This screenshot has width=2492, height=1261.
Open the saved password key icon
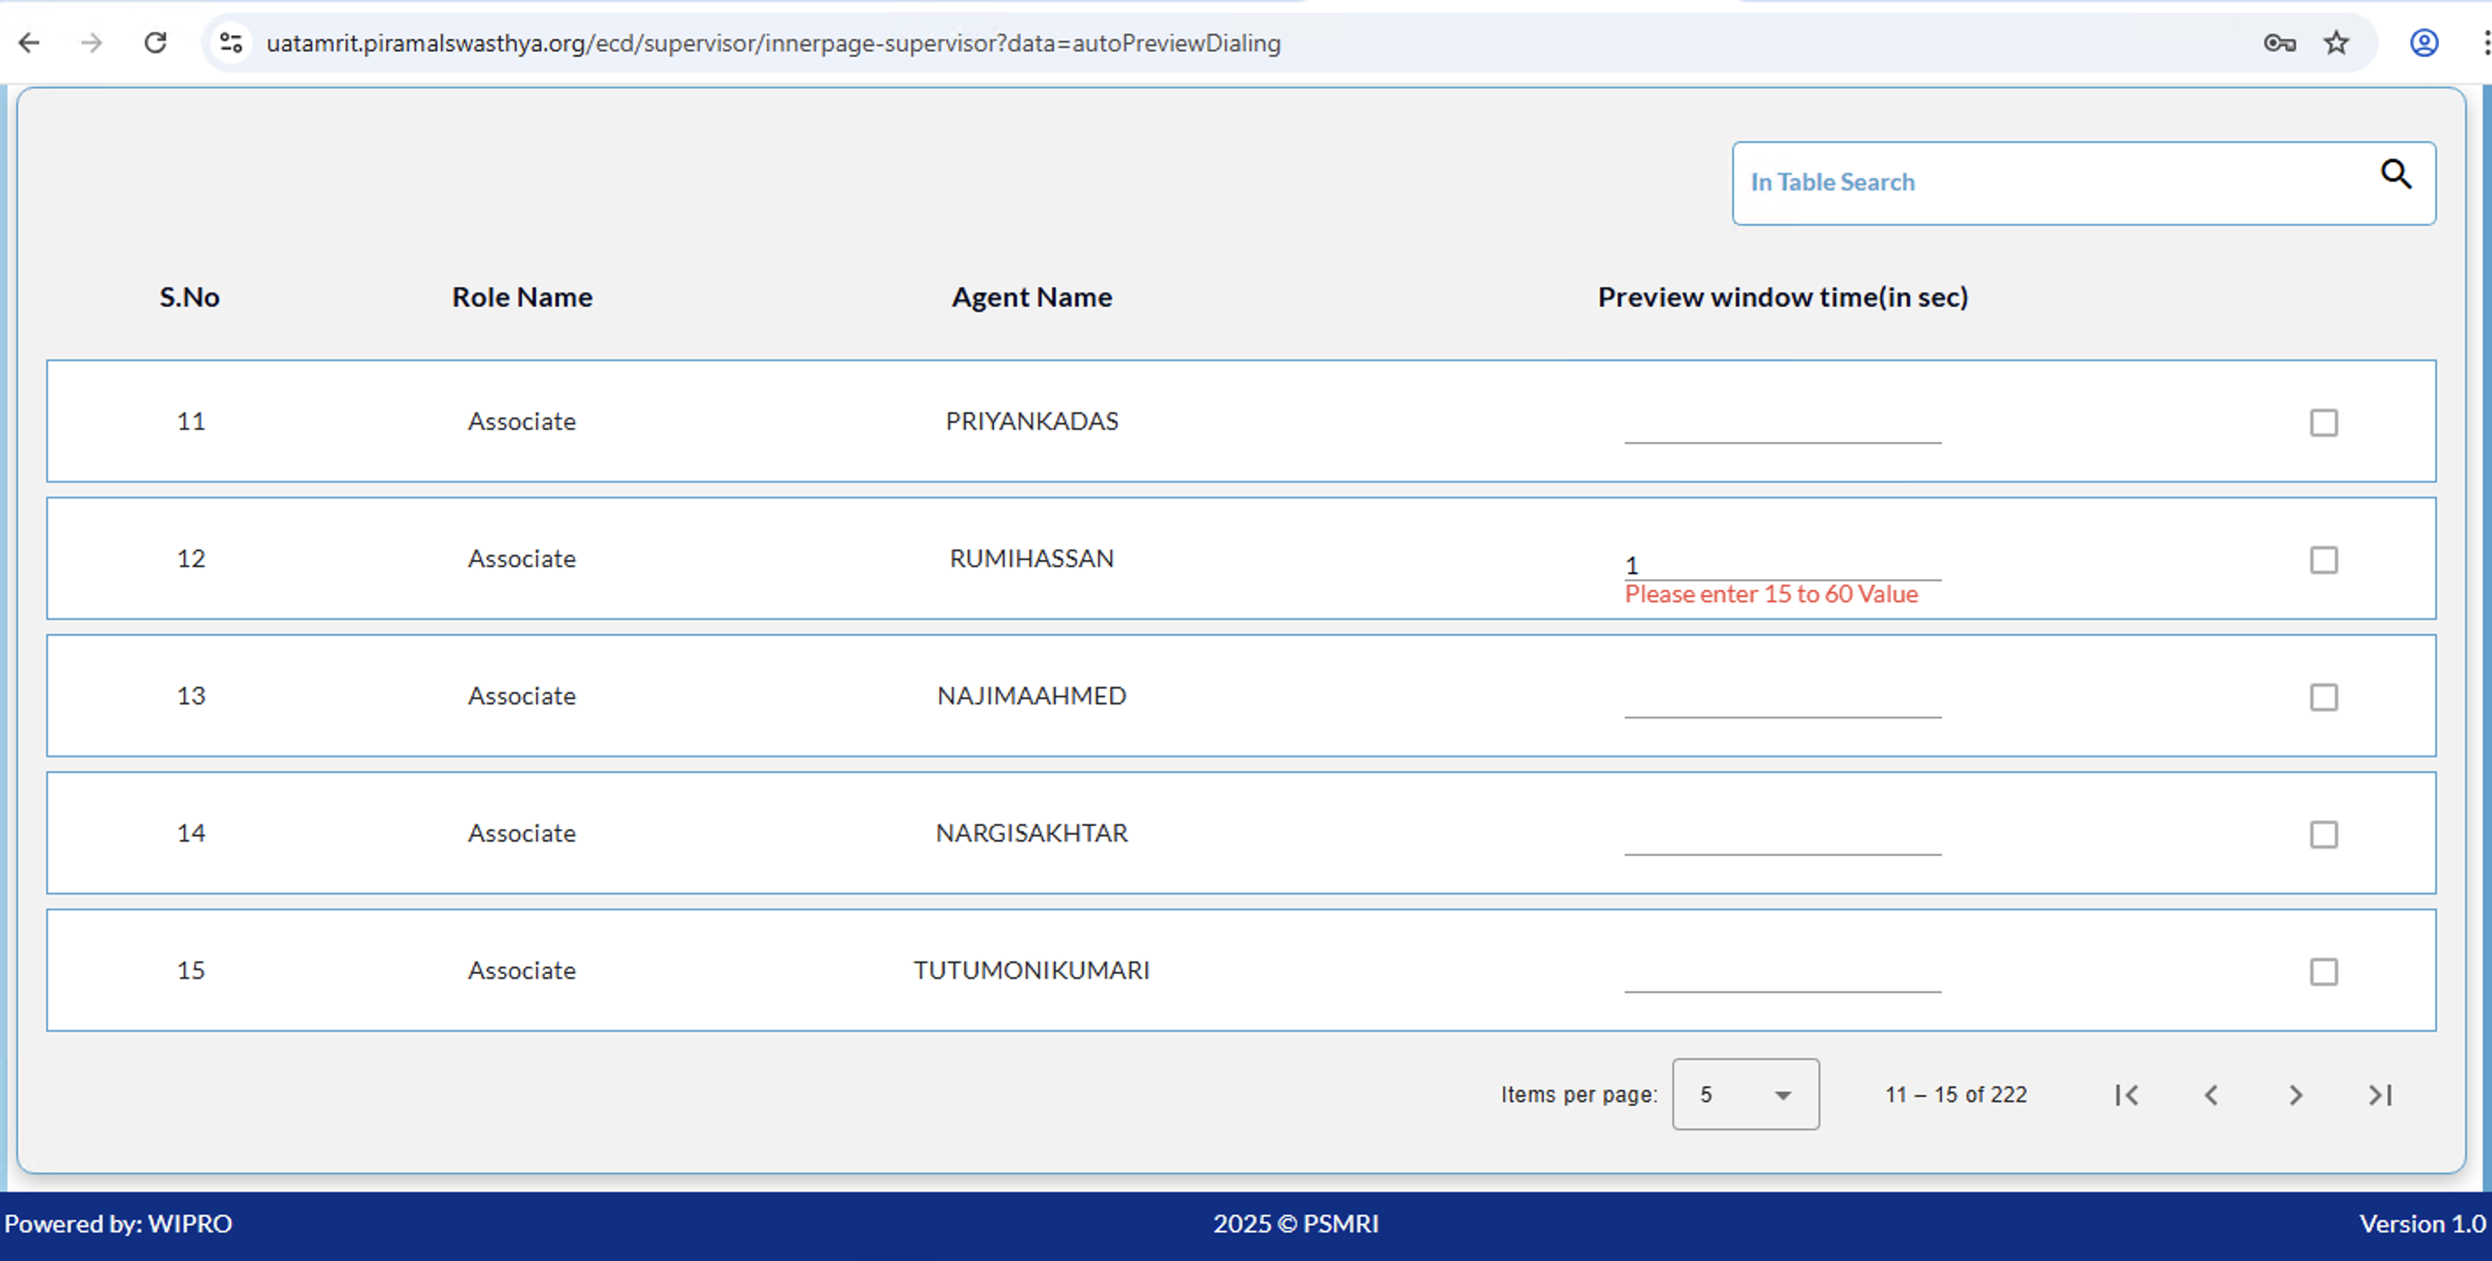point(2281,42)
